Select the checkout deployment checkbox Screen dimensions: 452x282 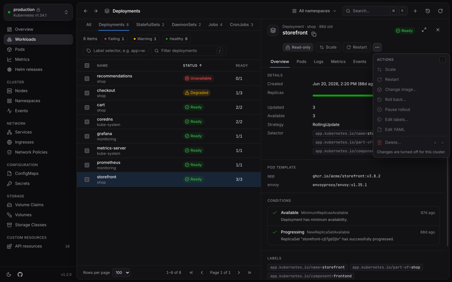coord(87,93)
